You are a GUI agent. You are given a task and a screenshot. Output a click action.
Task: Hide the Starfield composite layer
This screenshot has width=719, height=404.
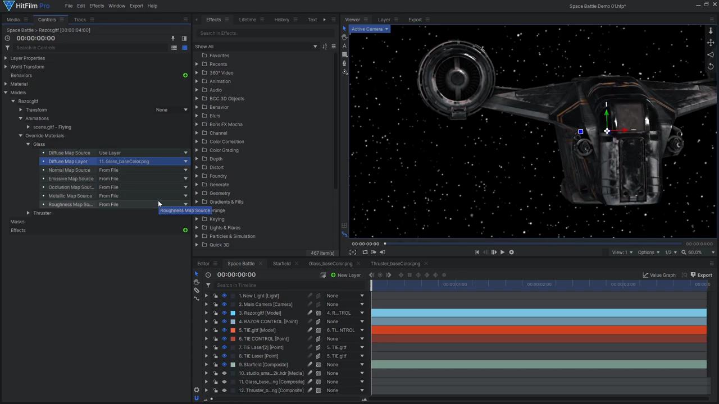(224, 365)
